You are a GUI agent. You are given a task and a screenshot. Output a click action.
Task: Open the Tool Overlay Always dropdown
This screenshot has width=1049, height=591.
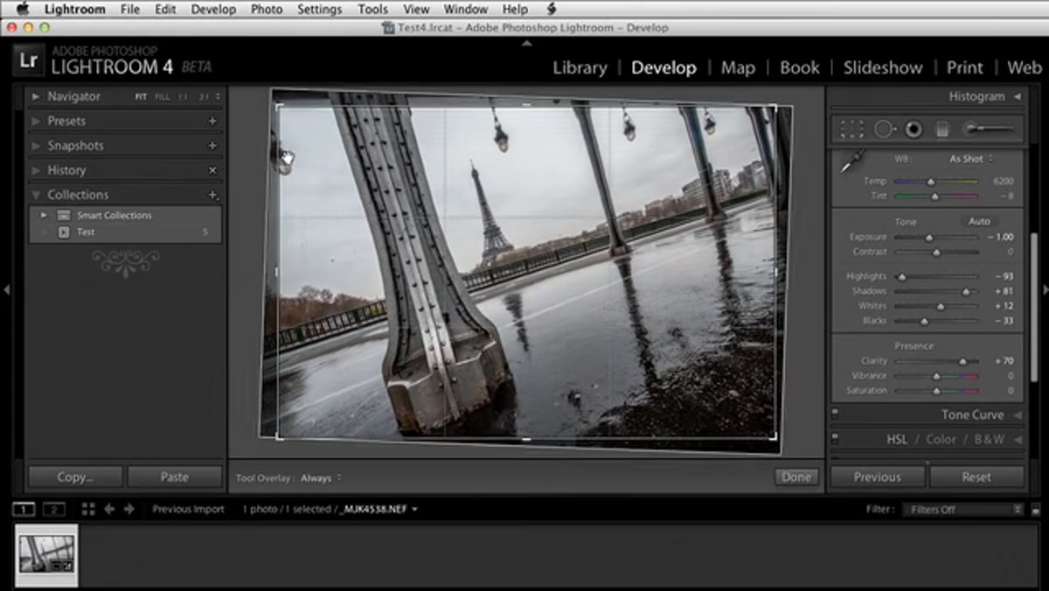click(321, 478)
